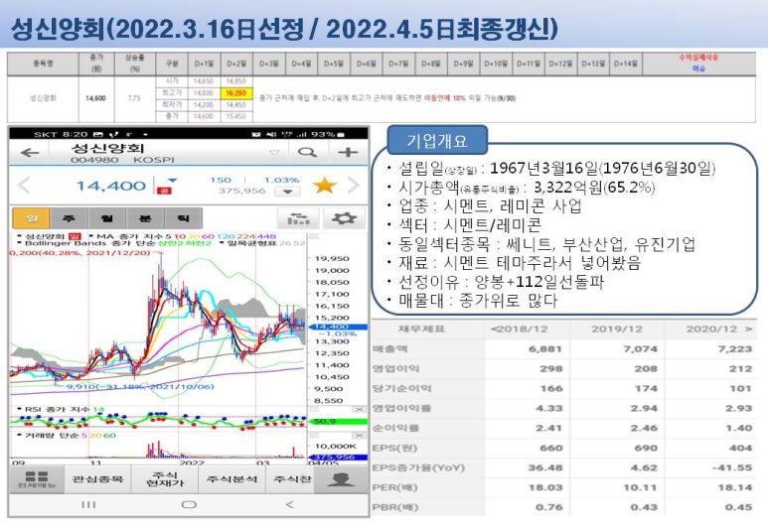Tap the back arrow beside 성신양회
Viewport: 768px width, 531px height.
[30, 153]
